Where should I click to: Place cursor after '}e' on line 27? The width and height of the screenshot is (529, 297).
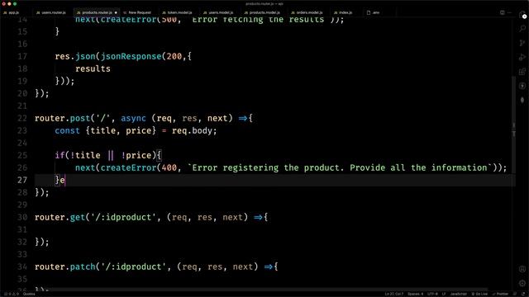tap(65, 180)
